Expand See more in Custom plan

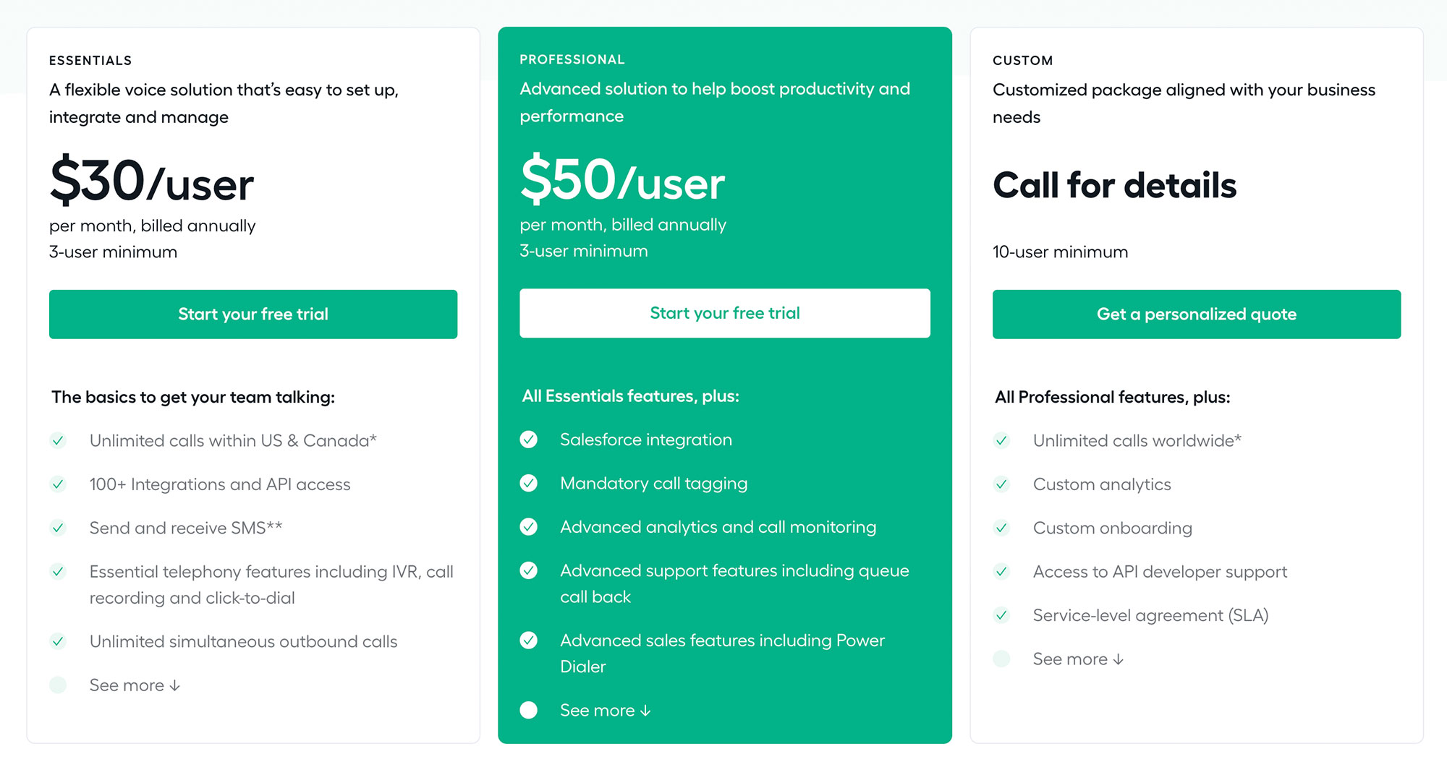tap(1078, 659)
